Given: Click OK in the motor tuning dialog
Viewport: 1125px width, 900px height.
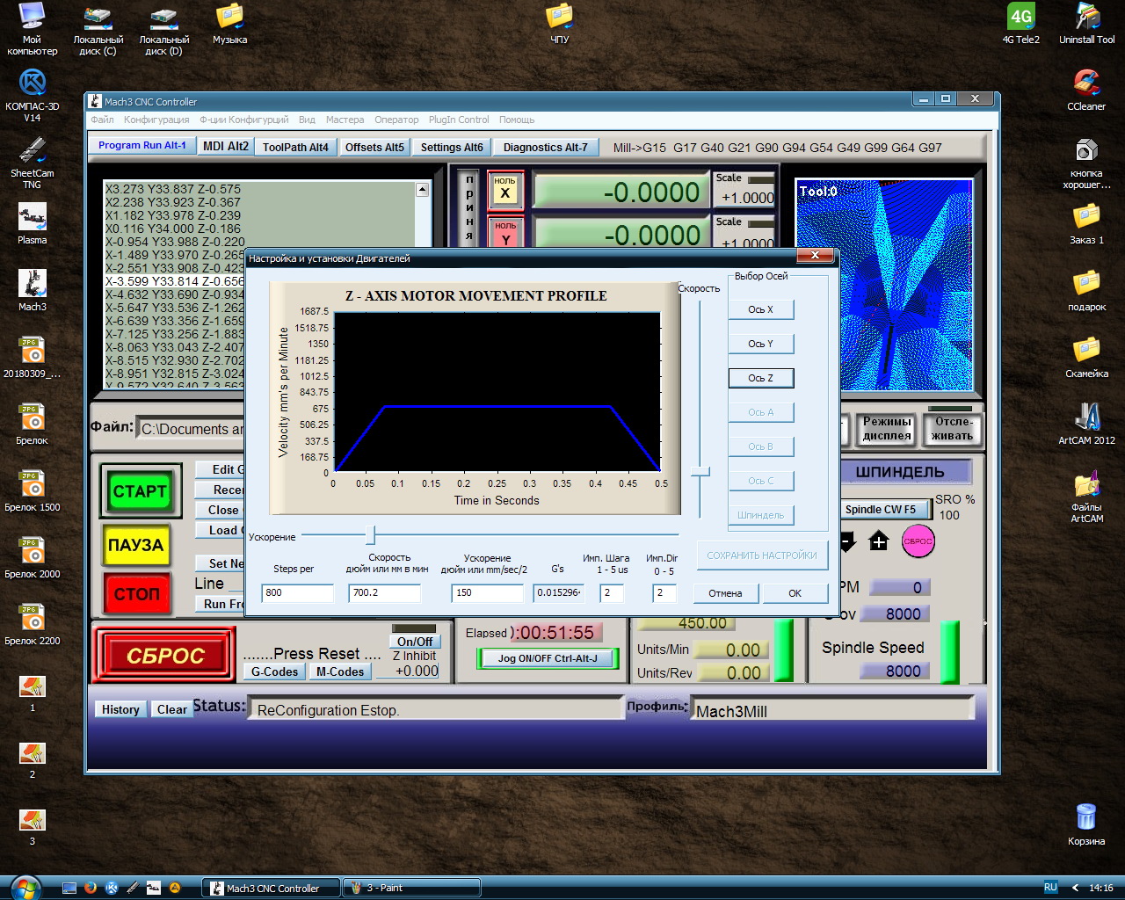Looking at the screenshot, I should coord(795,593).
